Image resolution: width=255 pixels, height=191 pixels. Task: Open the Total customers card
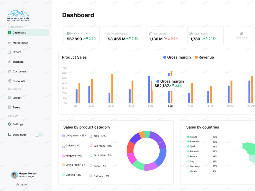click(x=82, y=35)
